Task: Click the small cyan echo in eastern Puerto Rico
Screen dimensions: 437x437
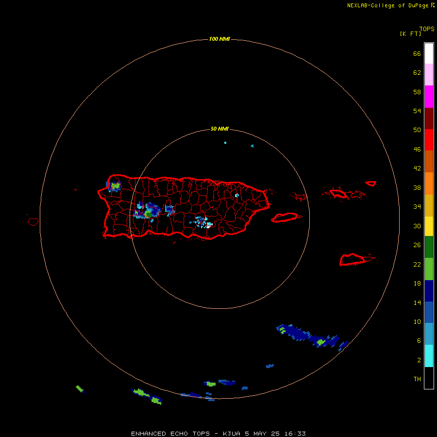Action: pyautogui.click(x=236, y=195)
